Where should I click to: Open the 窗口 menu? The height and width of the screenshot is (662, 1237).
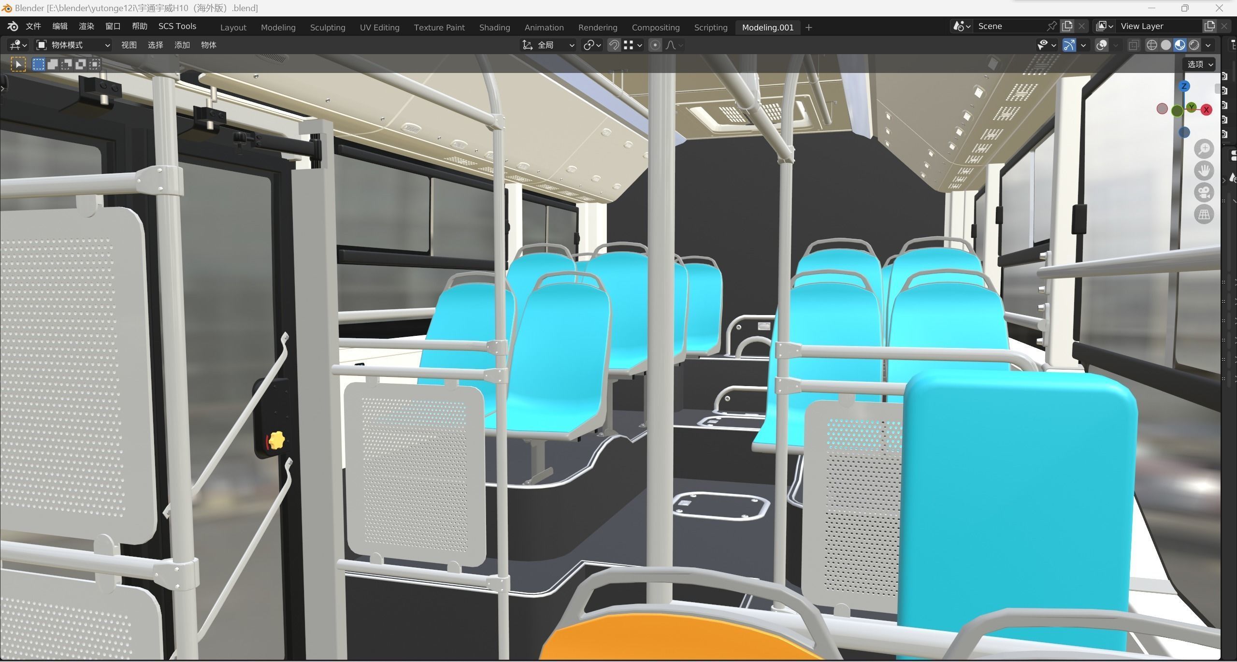pyautogui.click(x=113, y=26)
